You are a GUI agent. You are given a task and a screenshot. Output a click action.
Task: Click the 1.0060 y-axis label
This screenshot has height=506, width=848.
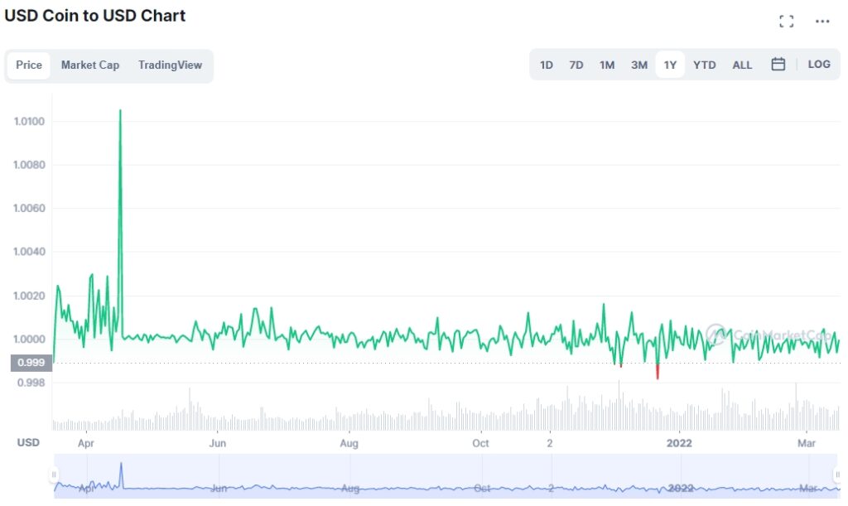pyautogui.click(x=29, y=208)
